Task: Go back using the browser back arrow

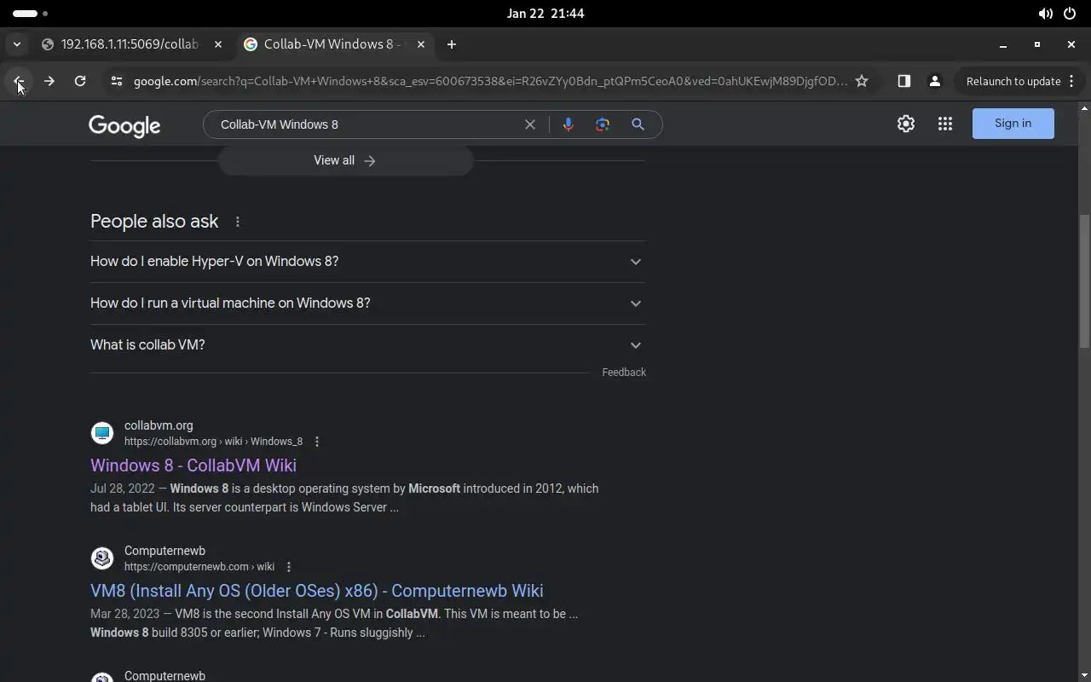Action: (19, 81)
